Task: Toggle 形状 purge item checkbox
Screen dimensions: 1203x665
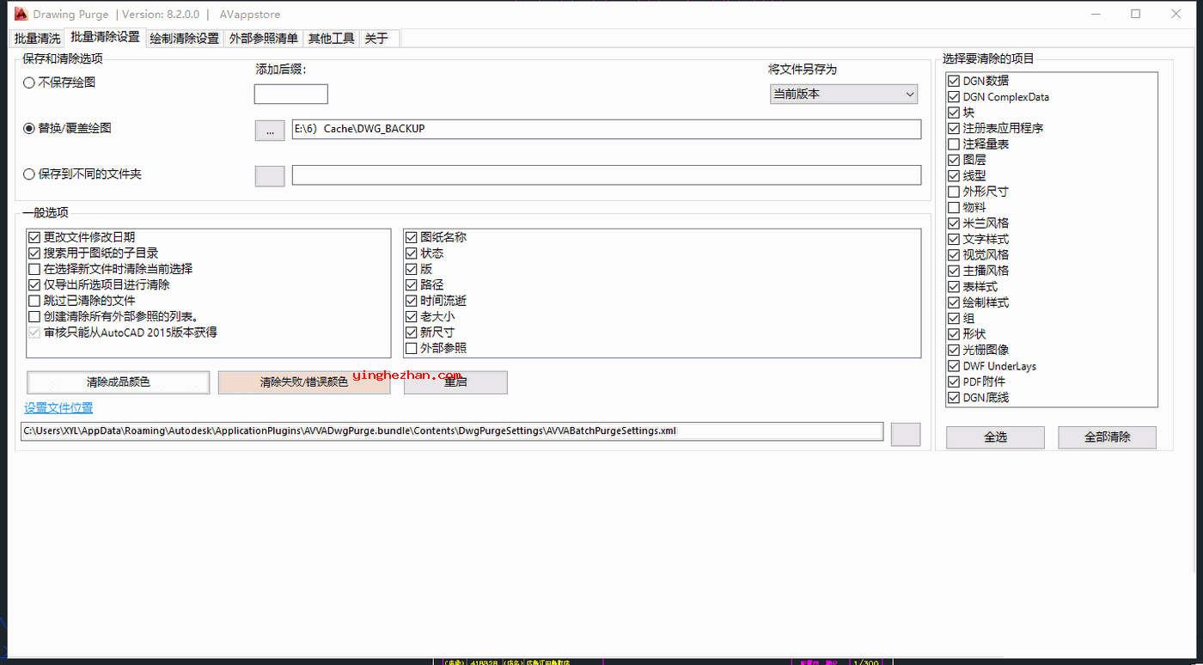Action: (x=954, y=334)
